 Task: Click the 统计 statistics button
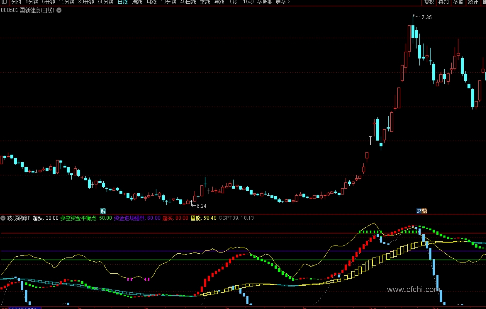tap(473, 2)
